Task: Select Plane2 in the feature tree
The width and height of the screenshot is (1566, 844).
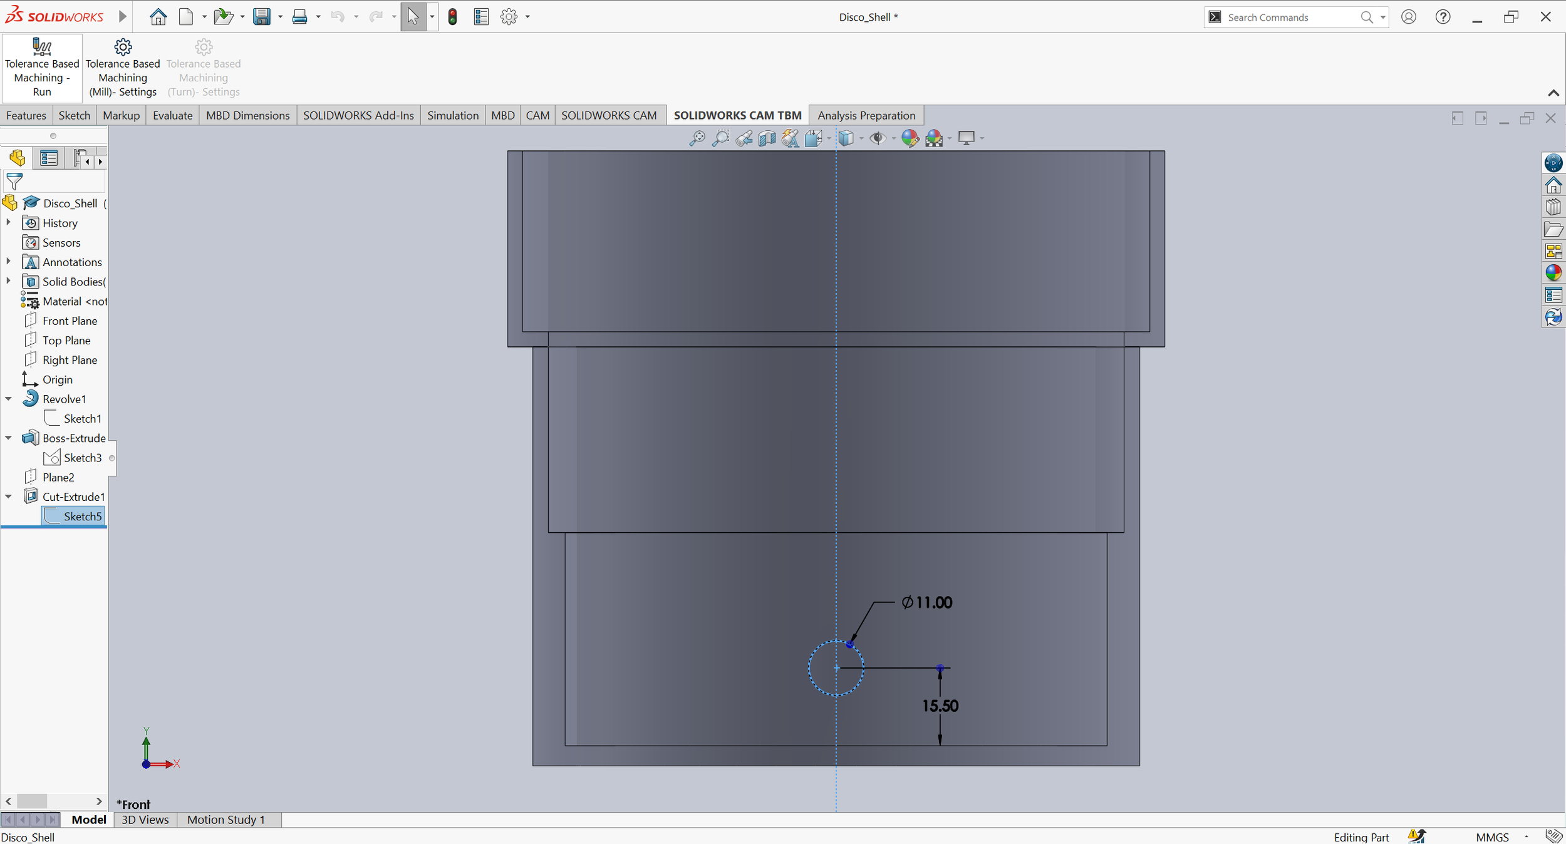Action: pos(49,477)
